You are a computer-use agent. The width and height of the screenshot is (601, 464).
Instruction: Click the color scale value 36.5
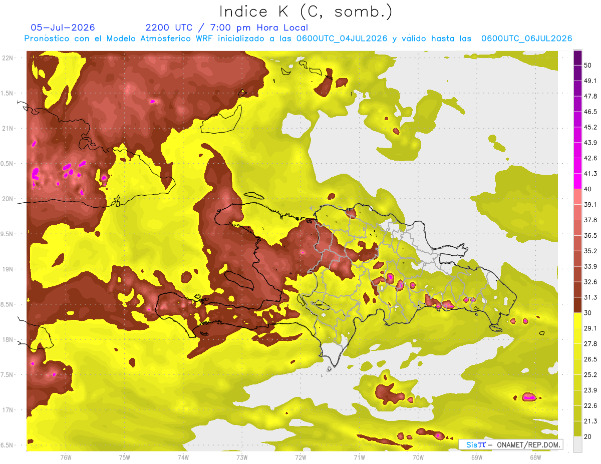pos(590,235)
